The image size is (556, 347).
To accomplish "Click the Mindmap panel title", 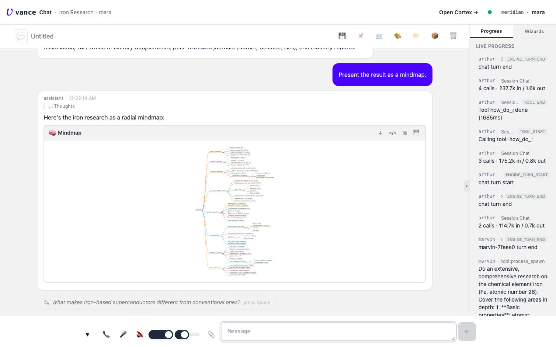I will click(69, 133).
